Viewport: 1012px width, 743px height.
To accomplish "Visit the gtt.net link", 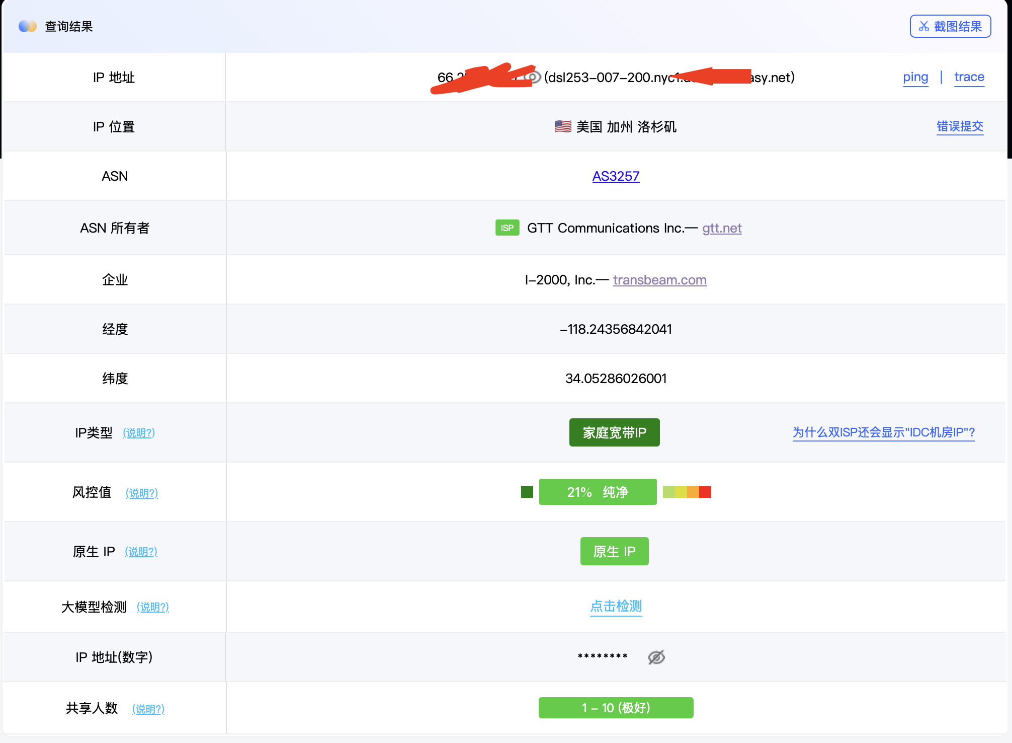I will 722,228.
